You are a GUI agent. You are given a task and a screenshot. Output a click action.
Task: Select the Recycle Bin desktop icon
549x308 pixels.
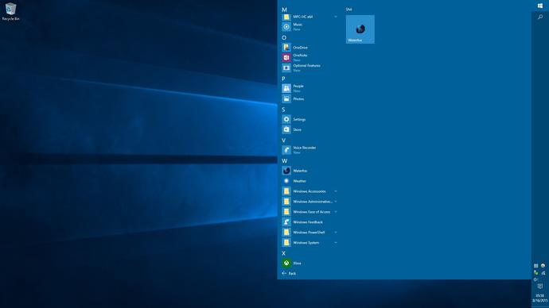pyautogui.click(x=10, y=12)
